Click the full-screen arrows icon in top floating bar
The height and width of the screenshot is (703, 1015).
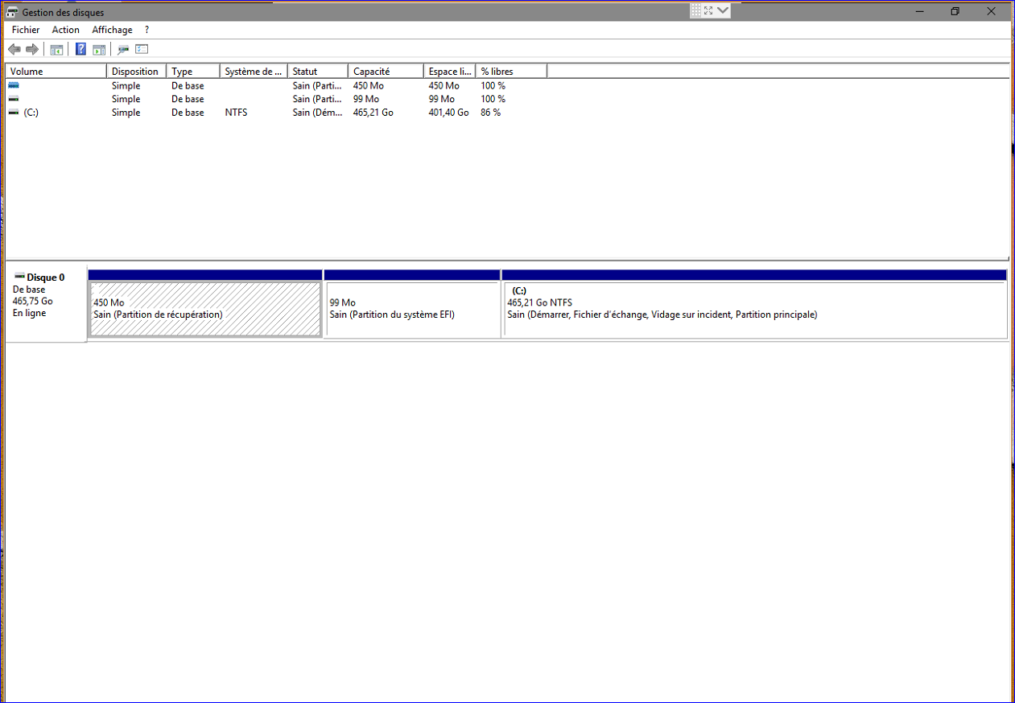(708, 10)
